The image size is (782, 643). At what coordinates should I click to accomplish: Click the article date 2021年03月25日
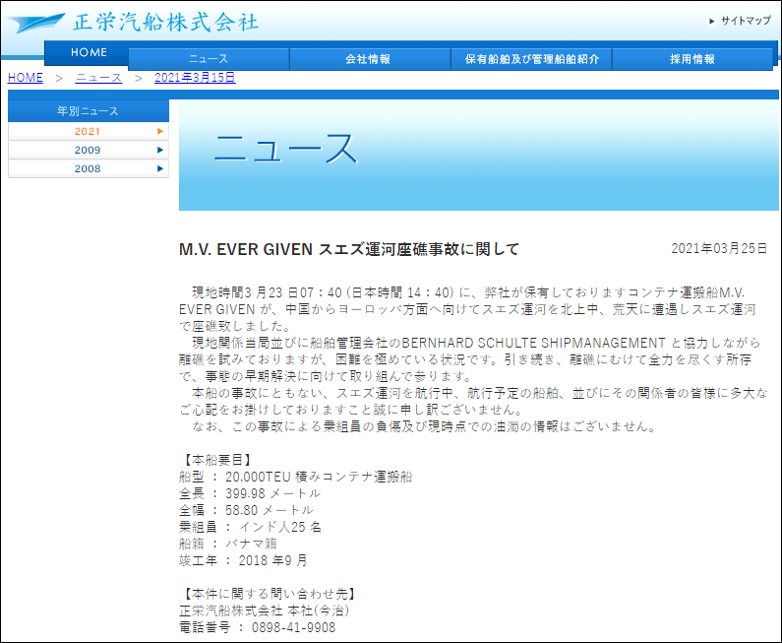(719, 248)
